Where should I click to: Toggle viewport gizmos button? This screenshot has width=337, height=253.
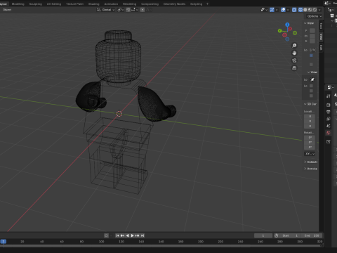(272, 10)
